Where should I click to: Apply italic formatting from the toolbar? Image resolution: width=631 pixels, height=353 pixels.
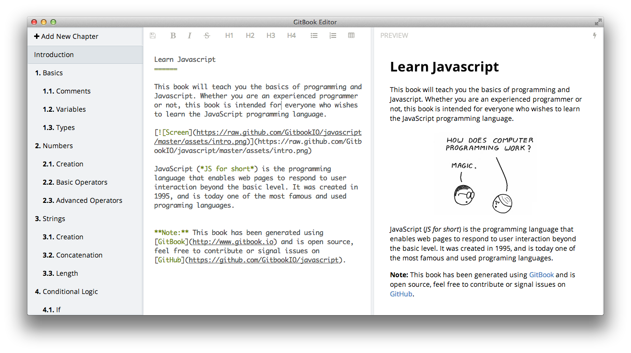189,35
